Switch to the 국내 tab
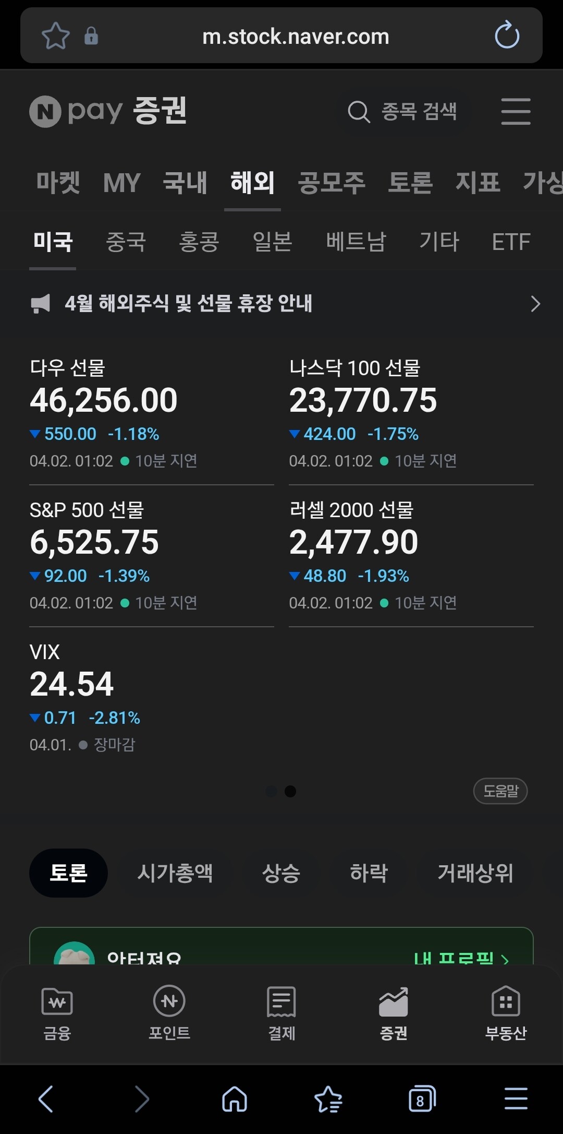The image size is (563, 1134). 185,183
